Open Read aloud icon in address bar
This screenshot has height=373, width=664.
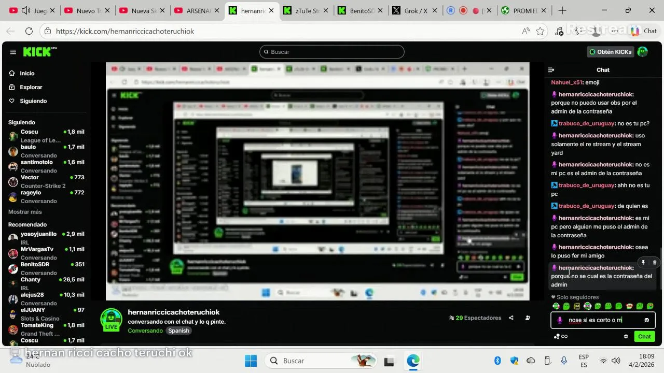pos(525,31)
